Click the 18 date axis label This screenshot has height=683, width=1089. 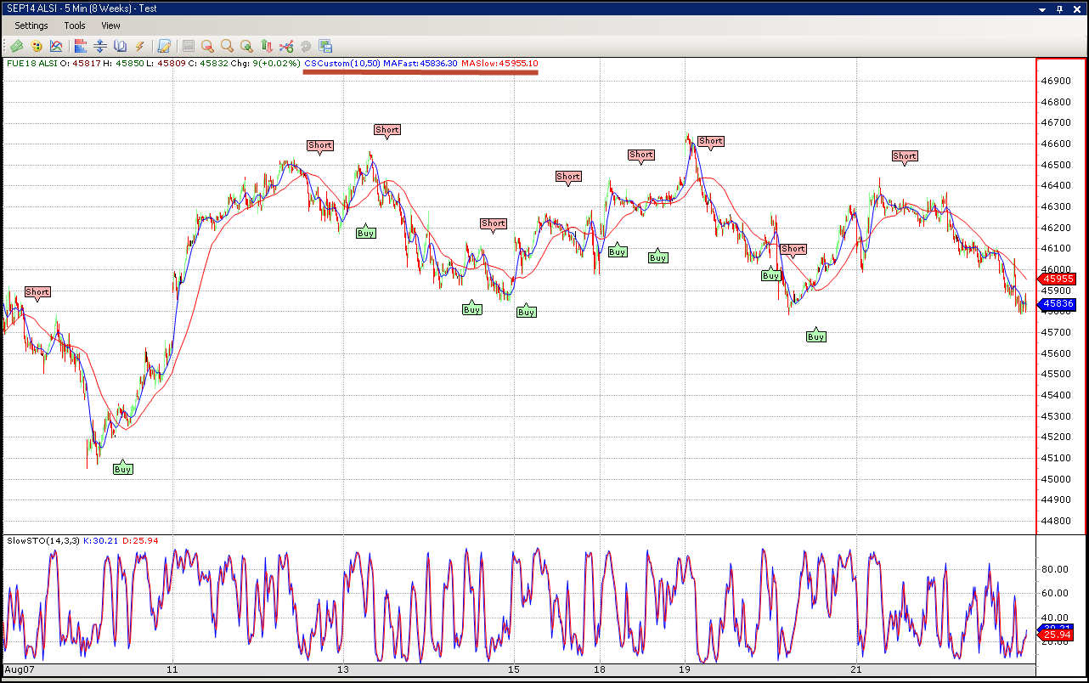[600, 670]
